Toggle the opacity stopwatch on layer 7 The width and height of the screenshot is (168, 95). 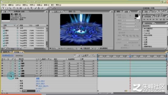pos(18,91)
